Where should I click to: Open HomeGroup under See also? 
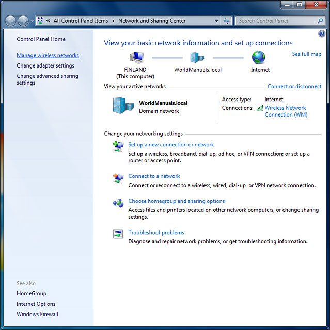pos(32,293)
